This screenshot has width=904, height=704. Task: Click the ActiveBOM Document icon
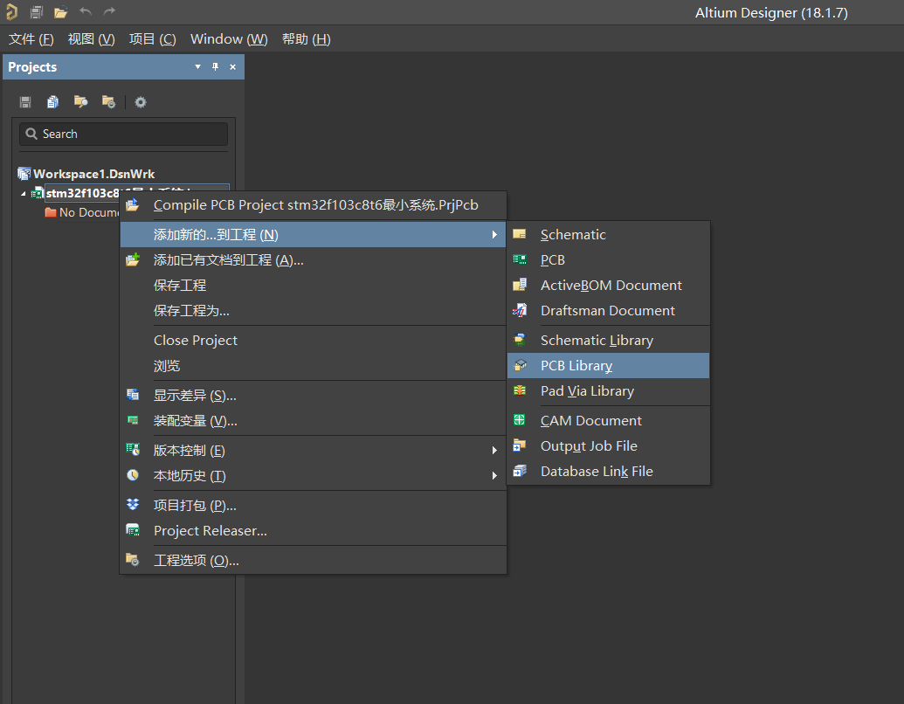tap(520, 285)
